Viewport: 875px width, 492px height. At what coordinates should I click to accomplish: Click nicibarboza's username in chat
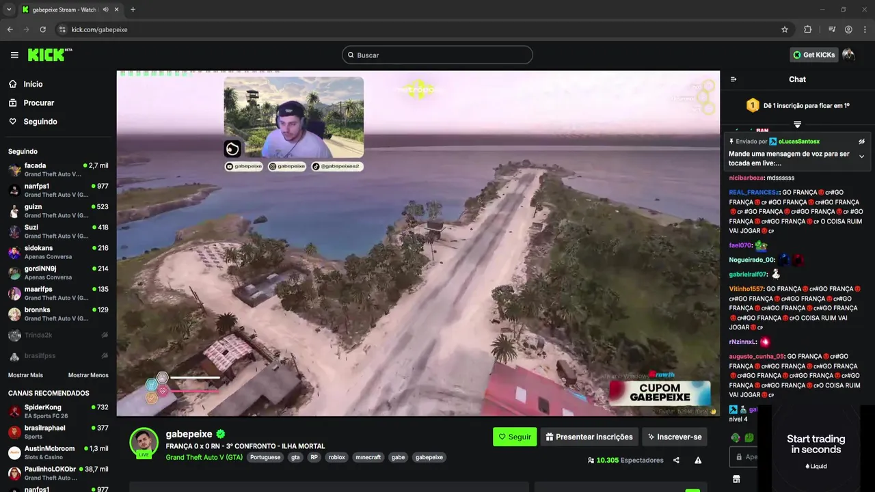click(746, 178)
